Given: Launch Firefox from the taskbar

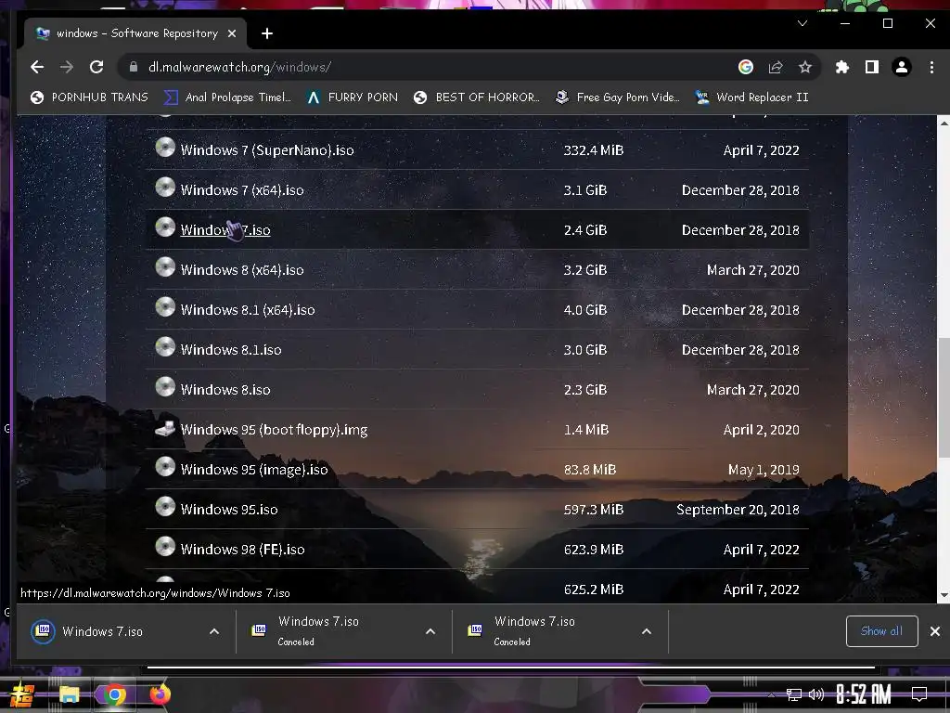Looking at the screenshot, I should coord(160,694).
